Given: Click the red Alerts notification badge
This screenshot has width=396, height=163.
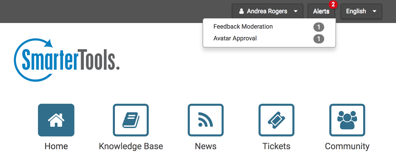Looking at the screenshot, I should click(x=333, y=5).
